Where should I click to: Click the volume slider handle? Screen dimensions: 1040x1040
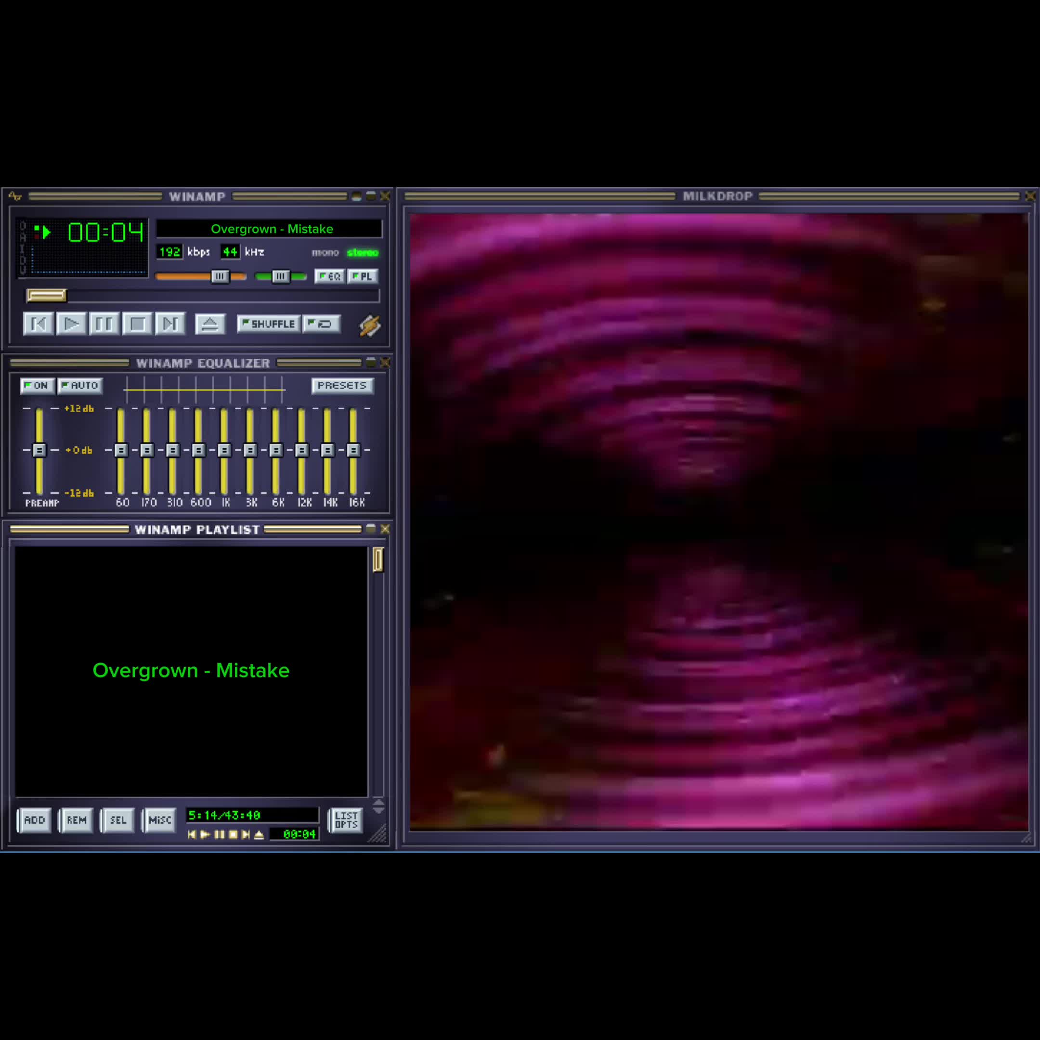[x=220, y=276]
